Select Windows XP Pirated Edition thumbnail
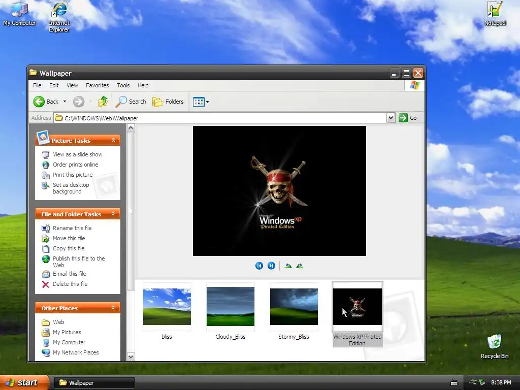520x390 pixels. pos(357,306)
